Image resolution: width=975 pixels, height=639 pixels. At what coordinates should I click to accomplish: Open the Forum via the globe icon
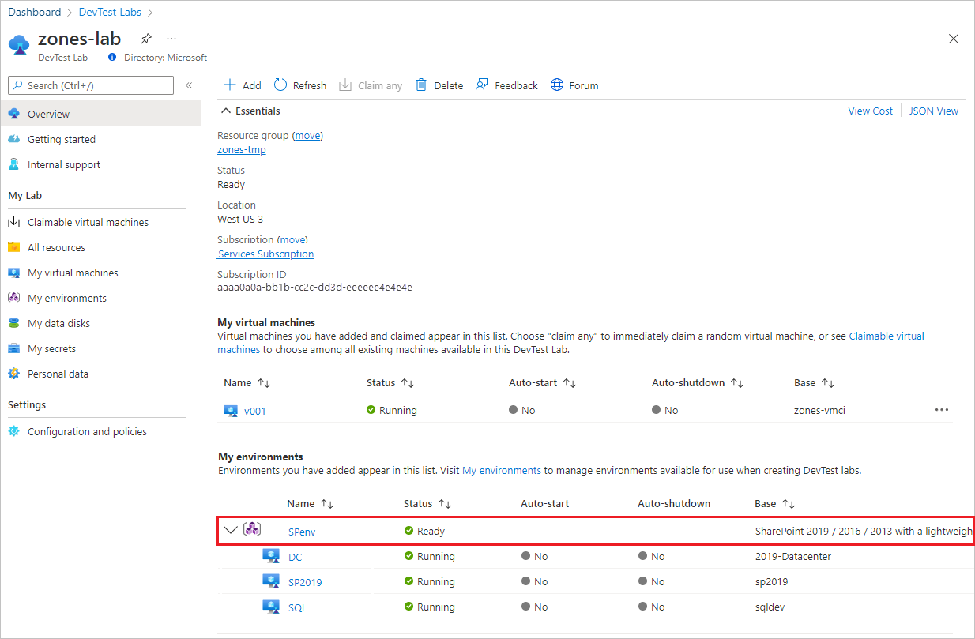pos(557,85)
